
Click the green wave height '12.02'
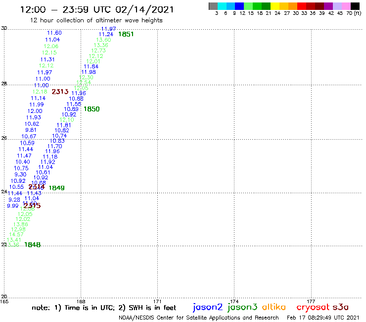point(23,219)
